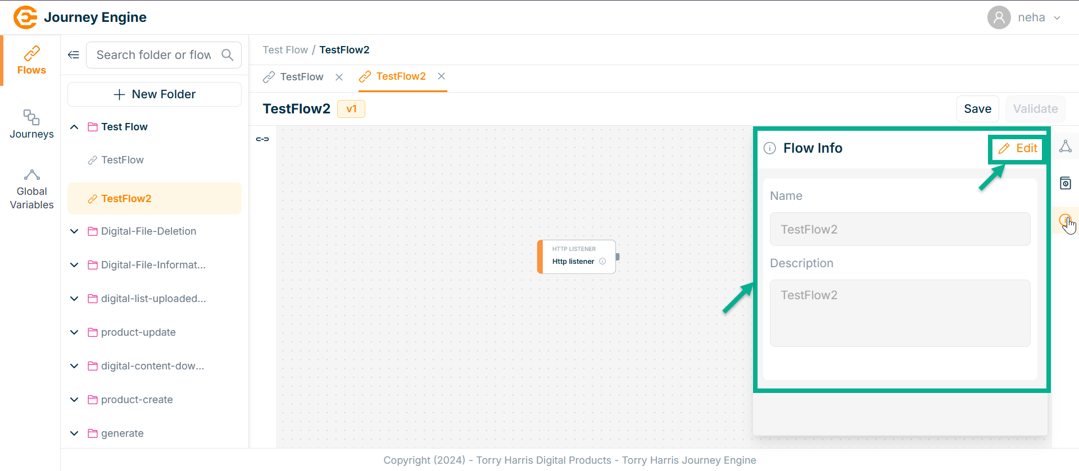Toggle the canvas link icon
Screen dimensions: 1079x471
coord(262,139)
